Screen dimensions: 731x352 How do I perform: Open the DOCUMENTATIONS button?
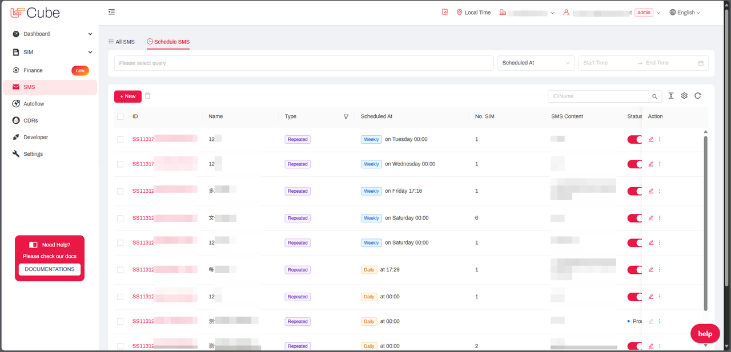(50, 269)
